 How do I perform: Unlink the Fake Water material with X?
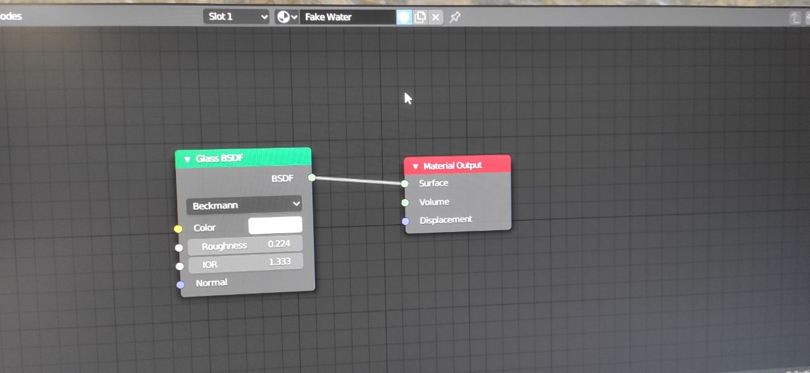pyautogui.click(x=435, y=17)
